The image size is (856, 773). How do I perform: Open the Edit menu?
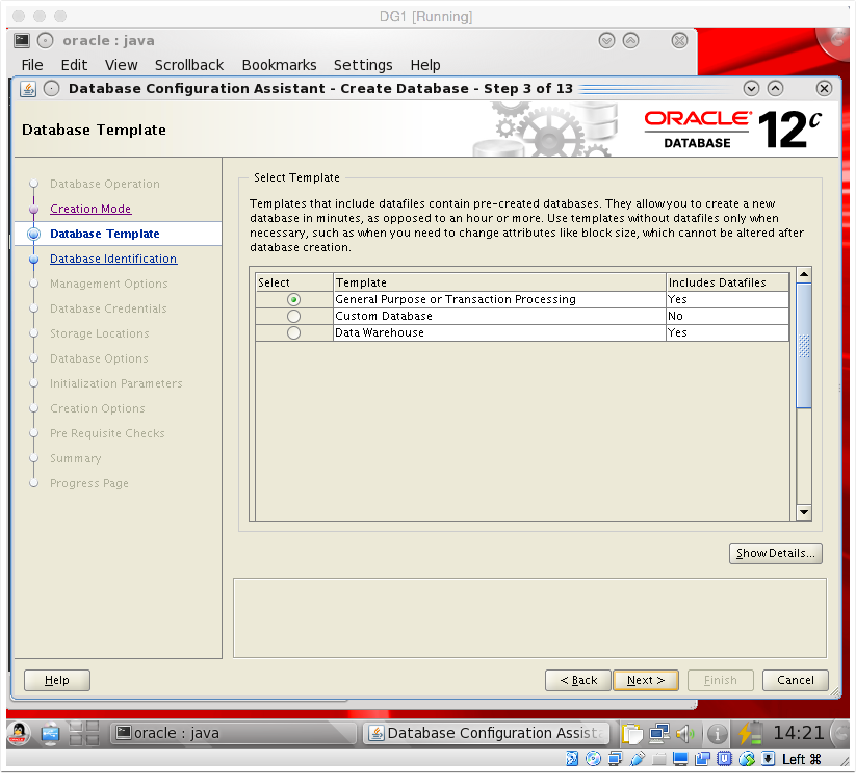74,65
